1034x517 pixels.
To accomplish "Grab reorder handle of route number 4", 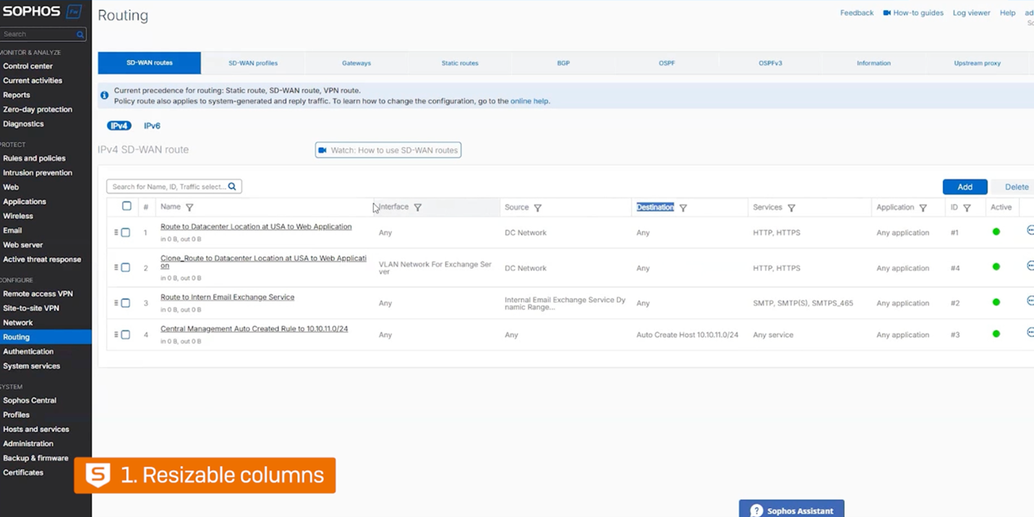I will pos(116,335).
